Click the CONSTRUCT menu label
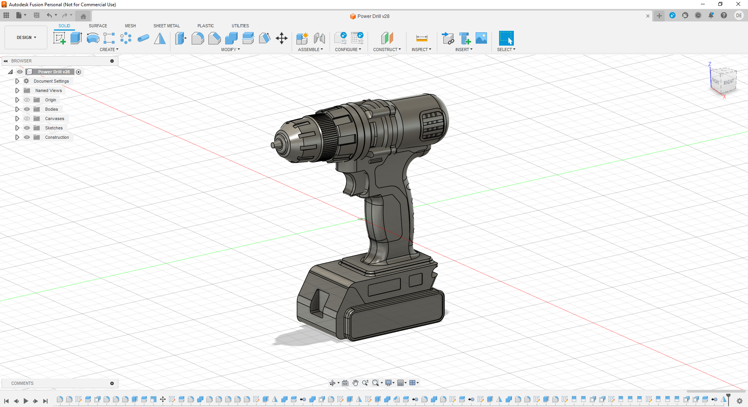This screenshot has width=748, height=407. pyautogui.click(x=386, y=50)
